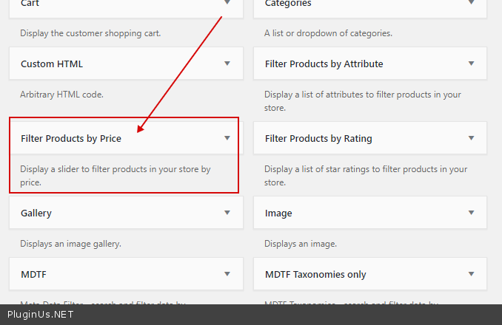The image size is (502, 325).
Task: Expand the Cart widget arrow
Action: [x=227, y=3]
